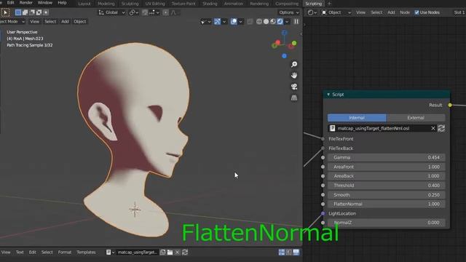Open the viewport View menu
466x262 pixels.
pyautogui.click(x=34, y=22)
